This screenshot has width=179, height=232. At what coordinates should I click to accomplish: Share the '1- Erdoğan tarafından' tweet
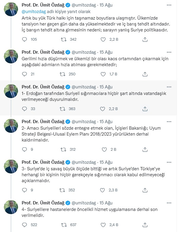145,109
